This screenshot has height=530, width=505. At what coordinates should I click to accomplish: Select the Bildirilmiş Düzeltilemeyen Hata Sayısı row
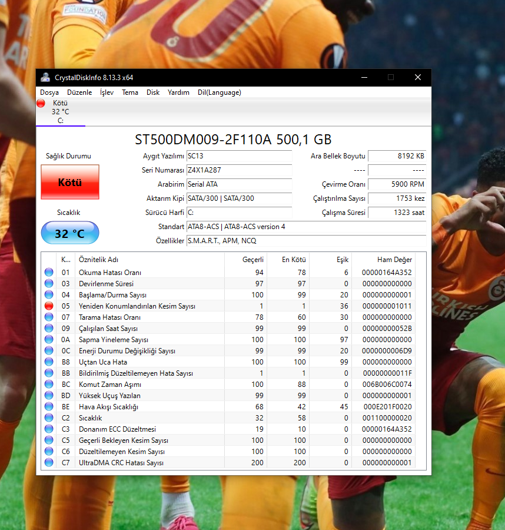pyautogui.click(x=228, y=373)
